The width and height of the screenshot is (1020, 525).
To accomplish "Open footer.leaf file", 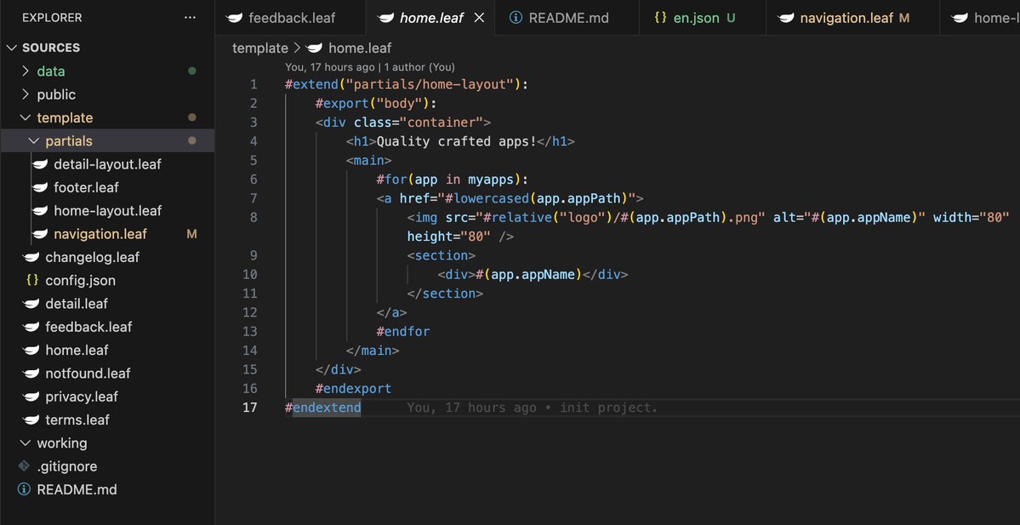I will [x=86, y=187].
